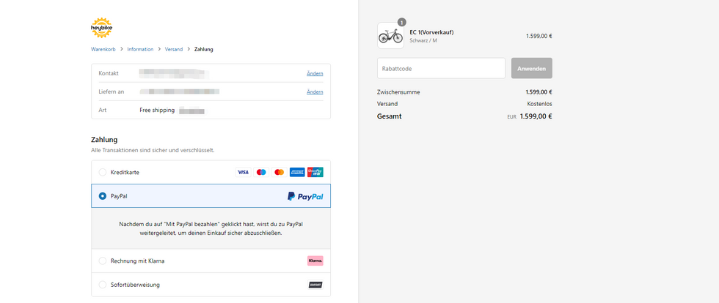Focus the Rabattcode input field

441,68
